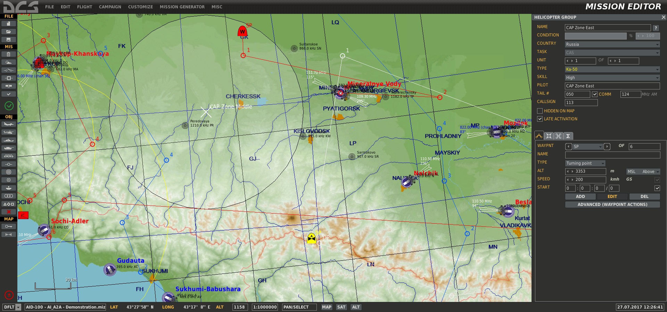667x312 pixels.
Task: Toggle the COMM checkbox
Action: 595,94
